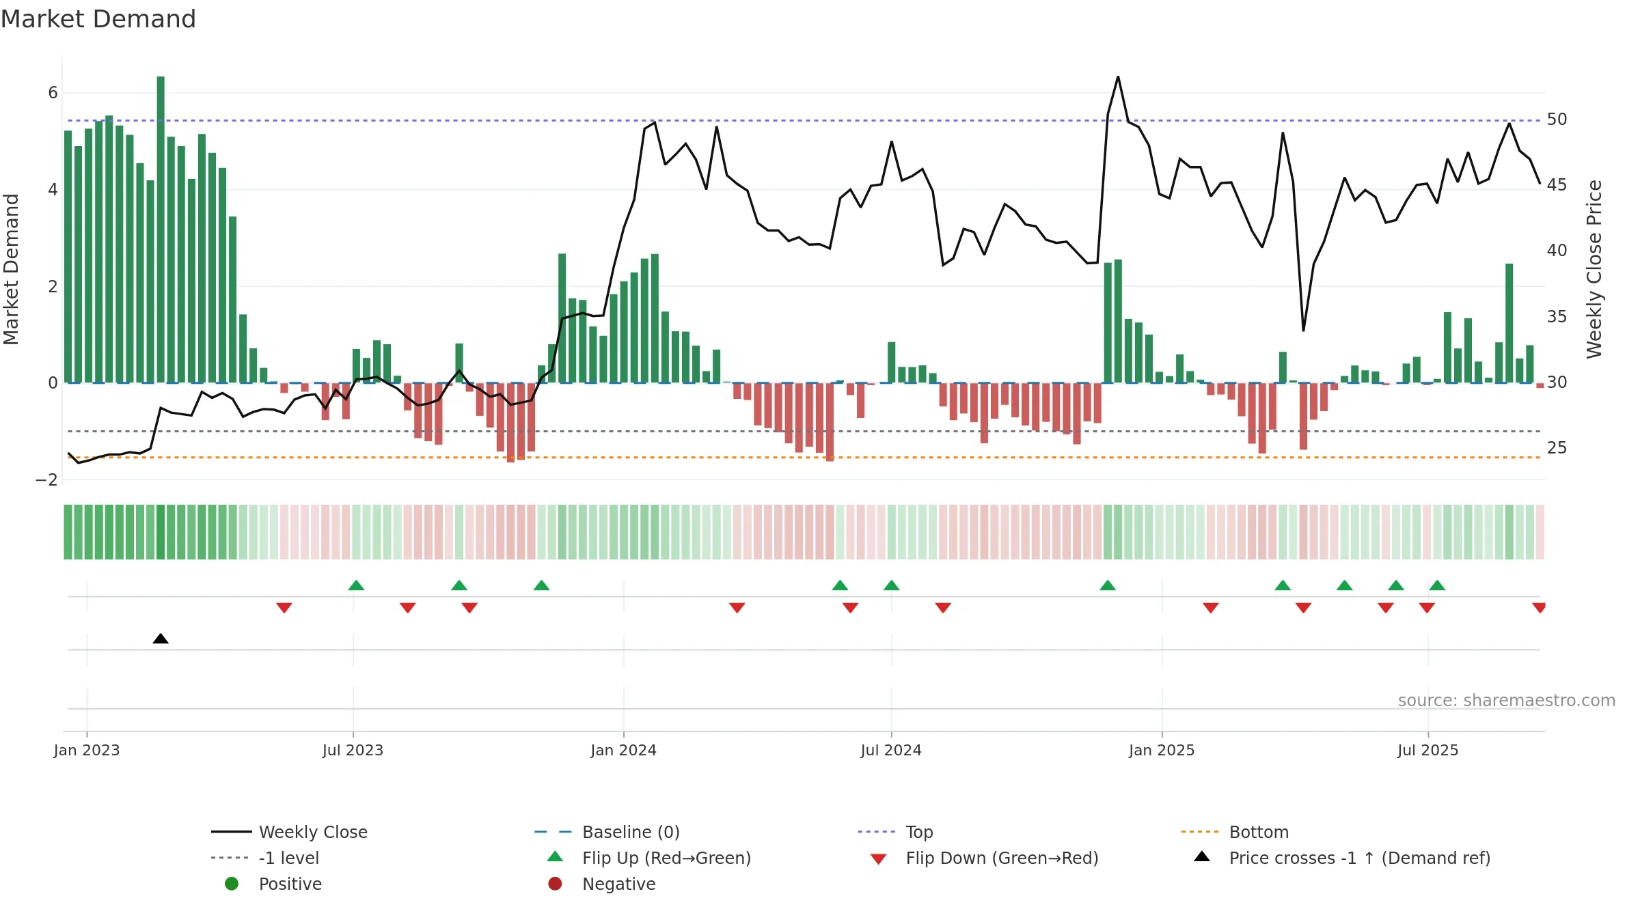Click the red Negative legend circle

555,884
